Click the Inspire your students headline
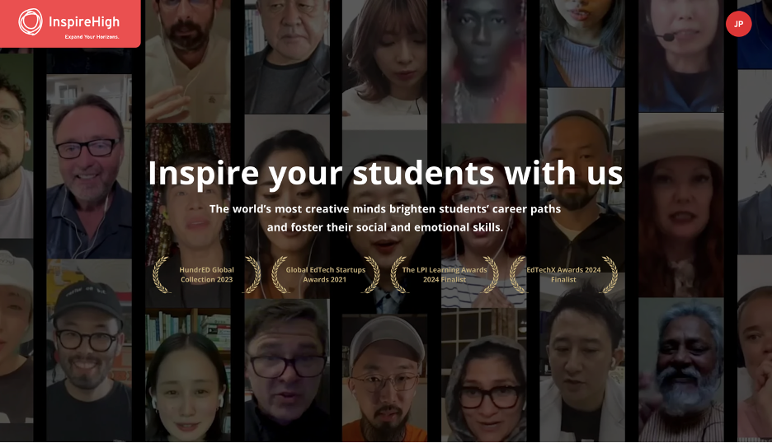 [385, 173]
